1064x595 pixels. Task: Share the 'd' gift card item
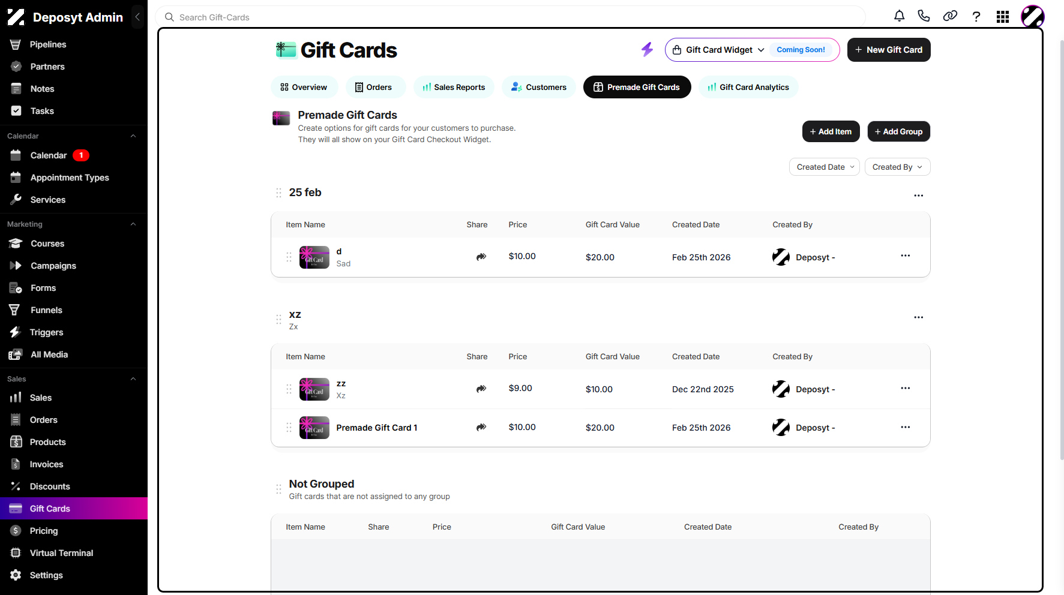(x=481, y=257)
